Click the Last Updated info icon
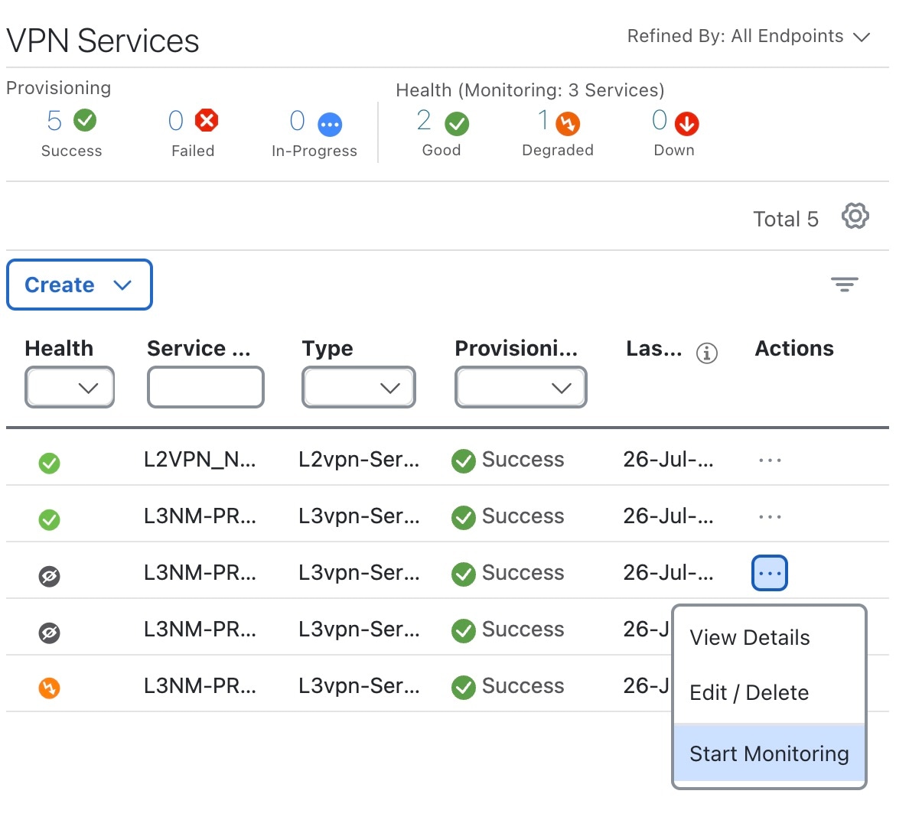 (x=706, y=353)
